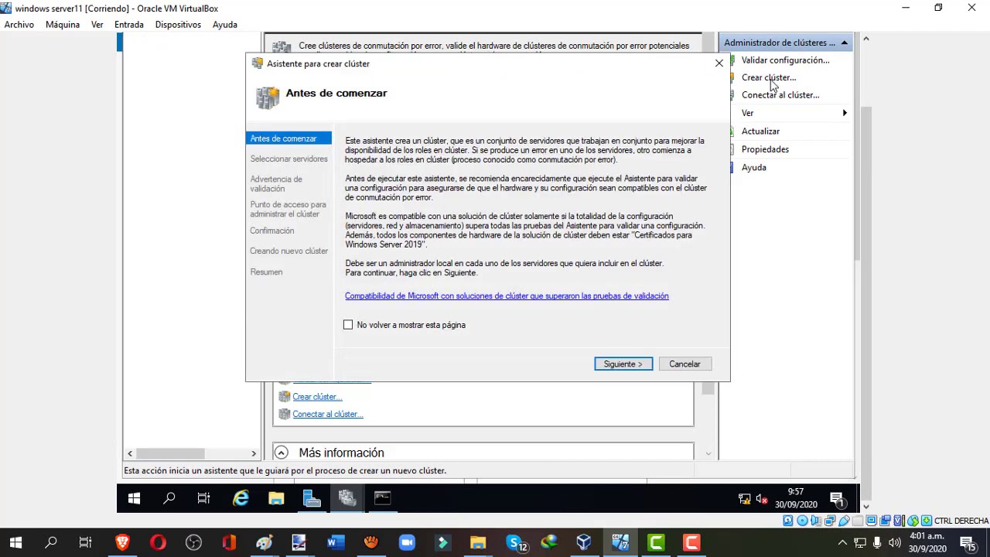
Task: Open the Microsoft cluster compatibility link
Action: [507, 296]
